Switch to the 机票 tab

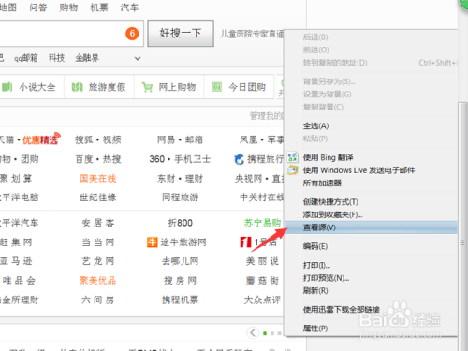[x=99, y=7]
